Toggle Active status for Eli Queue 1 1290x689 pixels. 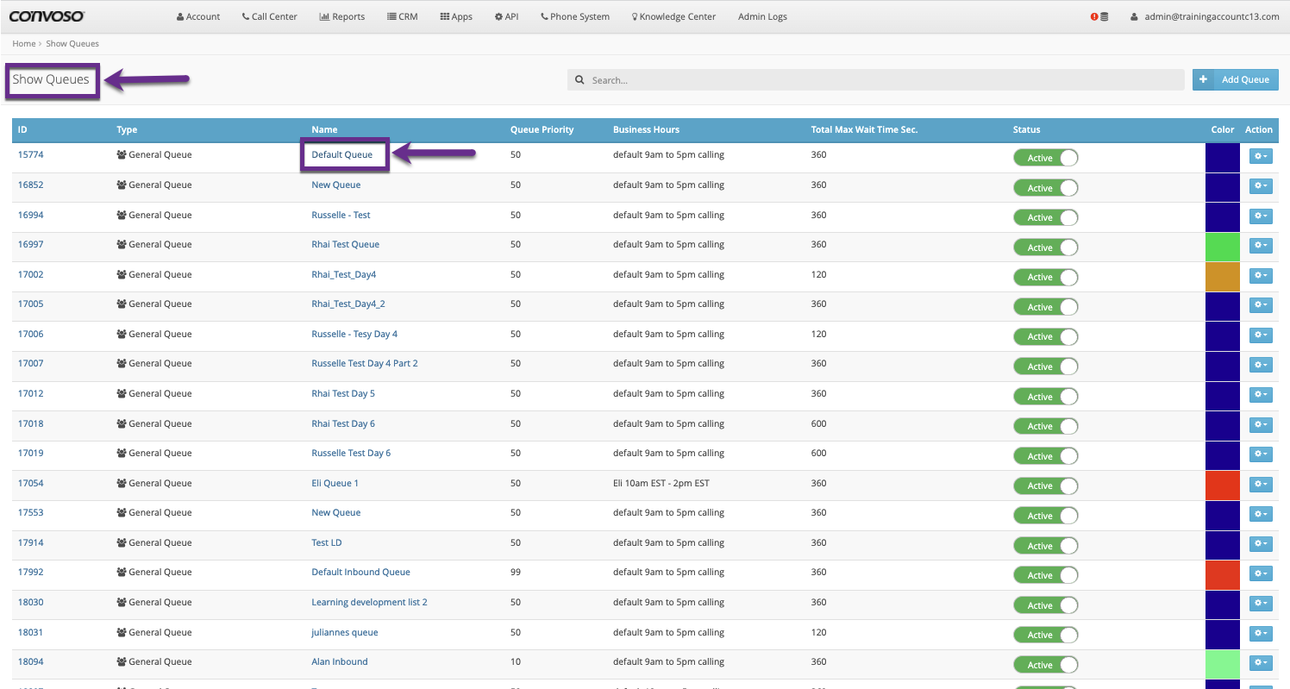pos(1045,485)
